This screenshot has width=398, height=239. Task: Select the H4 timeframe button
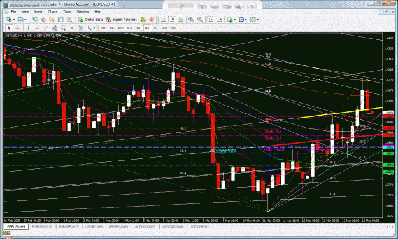click(x=147, y=28)
